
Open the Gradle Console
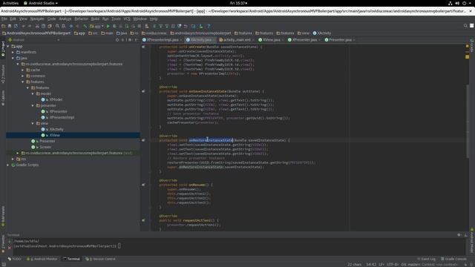pos(453,259)
